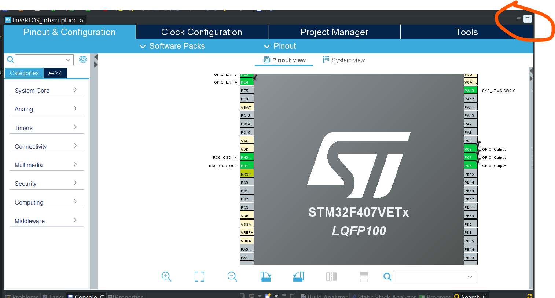Click the PC8 pin on the chip

[470, 149]
